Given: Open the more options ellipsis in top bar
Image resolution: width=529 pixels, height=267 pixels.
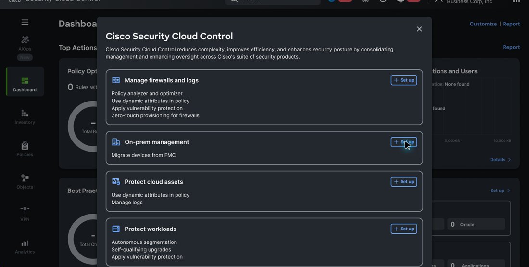Looking at the screenshot, I should (516, 2).
